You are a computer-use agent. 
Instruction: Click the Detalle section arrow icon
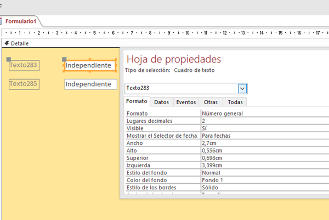coord(6,43)
